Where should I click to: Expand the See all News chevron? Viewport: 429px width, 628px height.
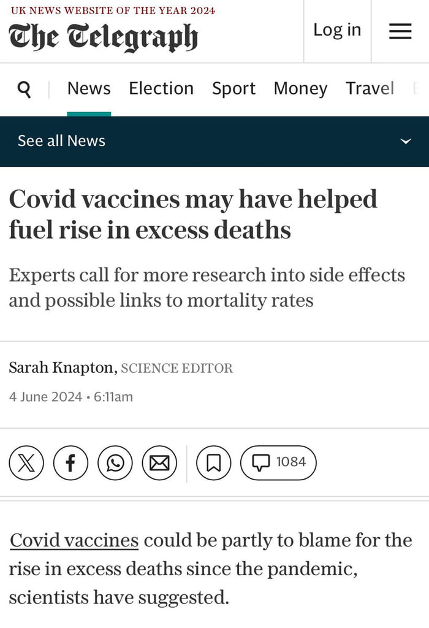[405, 141]
